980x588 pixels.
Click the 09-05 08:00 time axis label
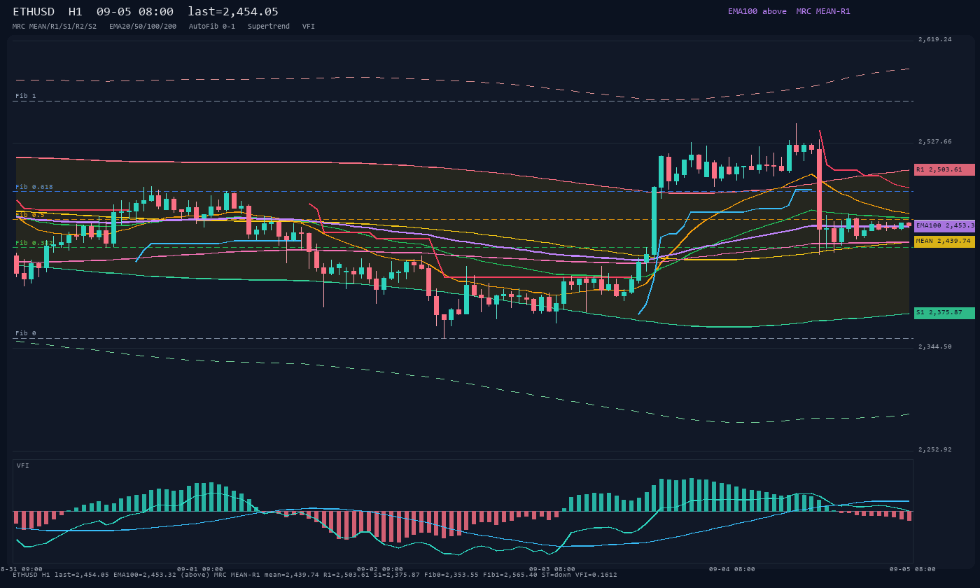point(913,569)
